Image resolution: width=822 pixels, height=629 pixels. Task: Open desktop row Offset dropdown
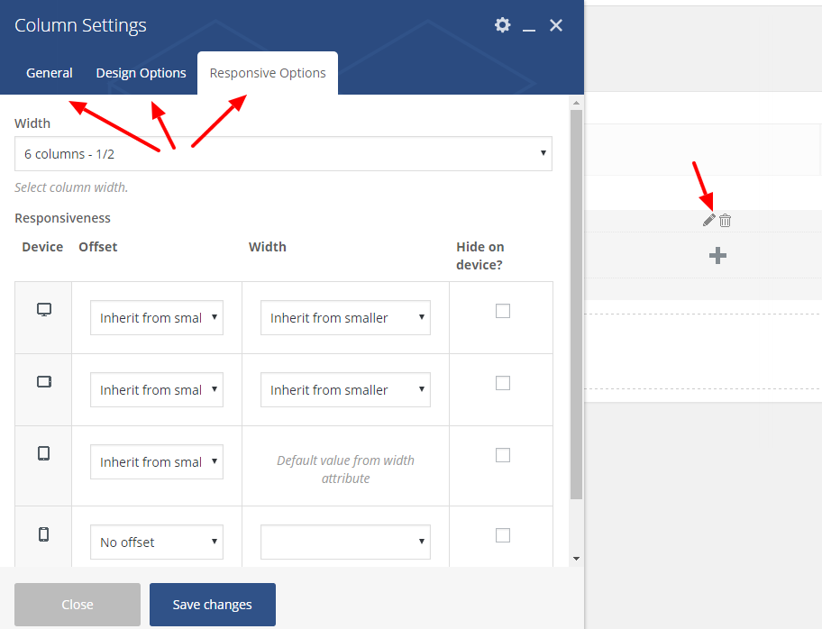coord(157,317)
